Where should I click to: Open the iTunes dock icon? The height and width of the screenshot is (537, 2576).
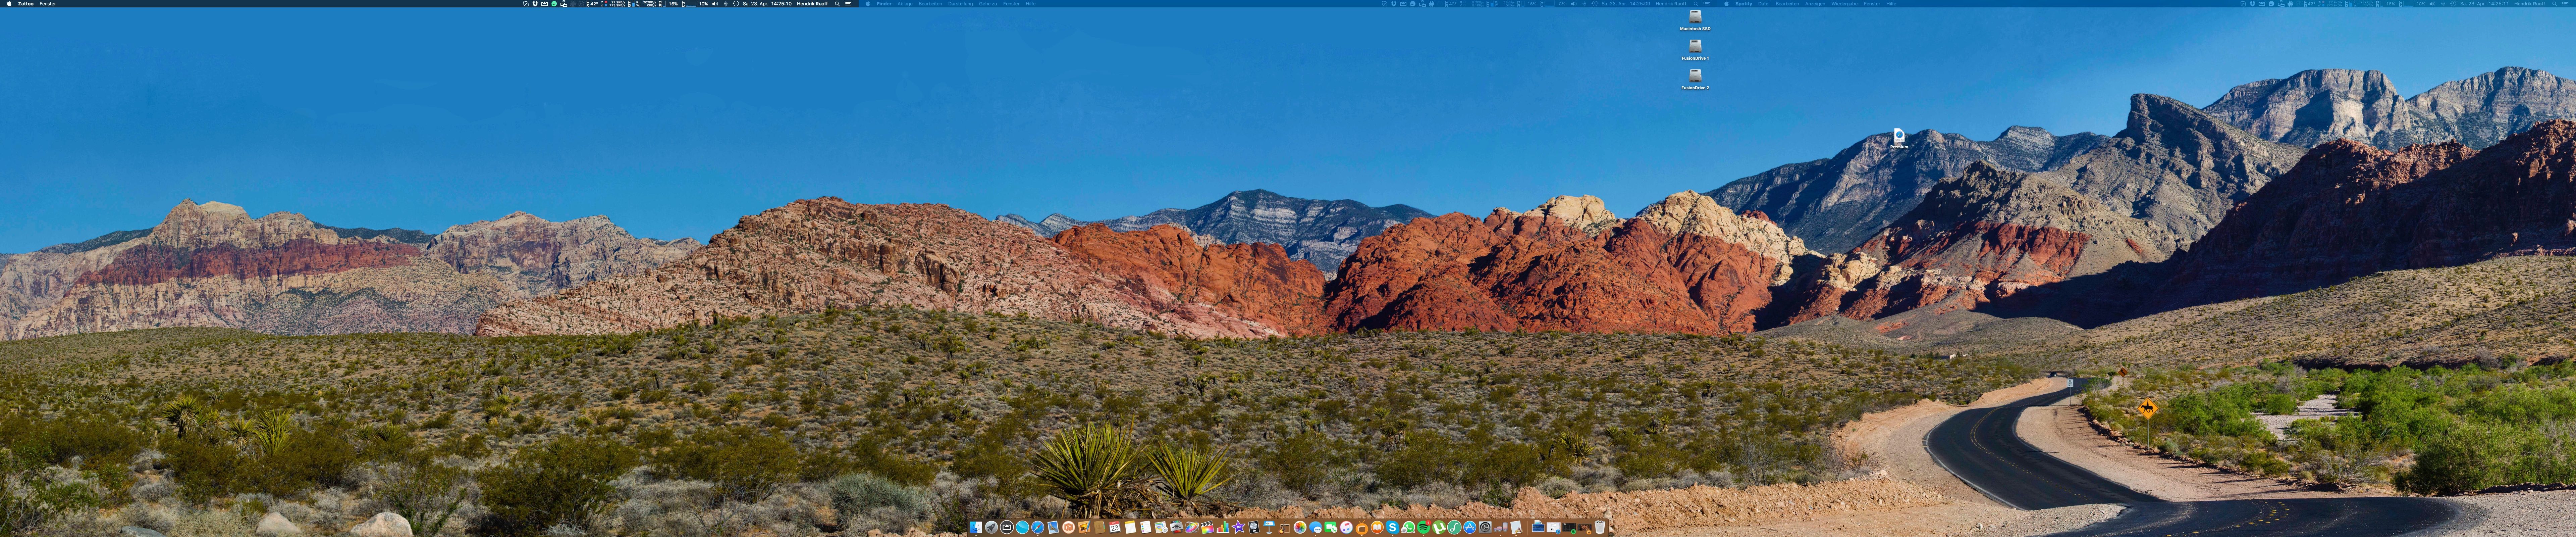1346,527
